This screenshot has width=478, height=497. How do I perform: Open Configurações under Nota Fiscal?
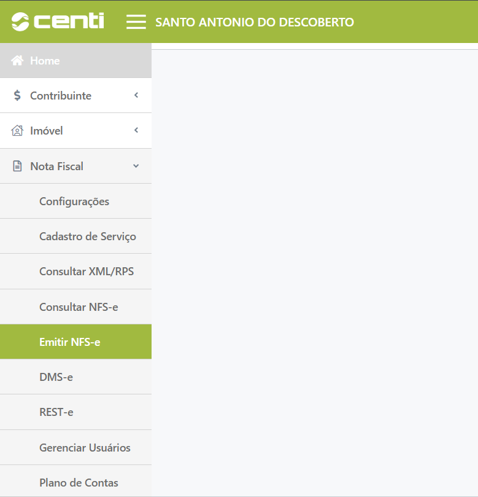(74, 202)
